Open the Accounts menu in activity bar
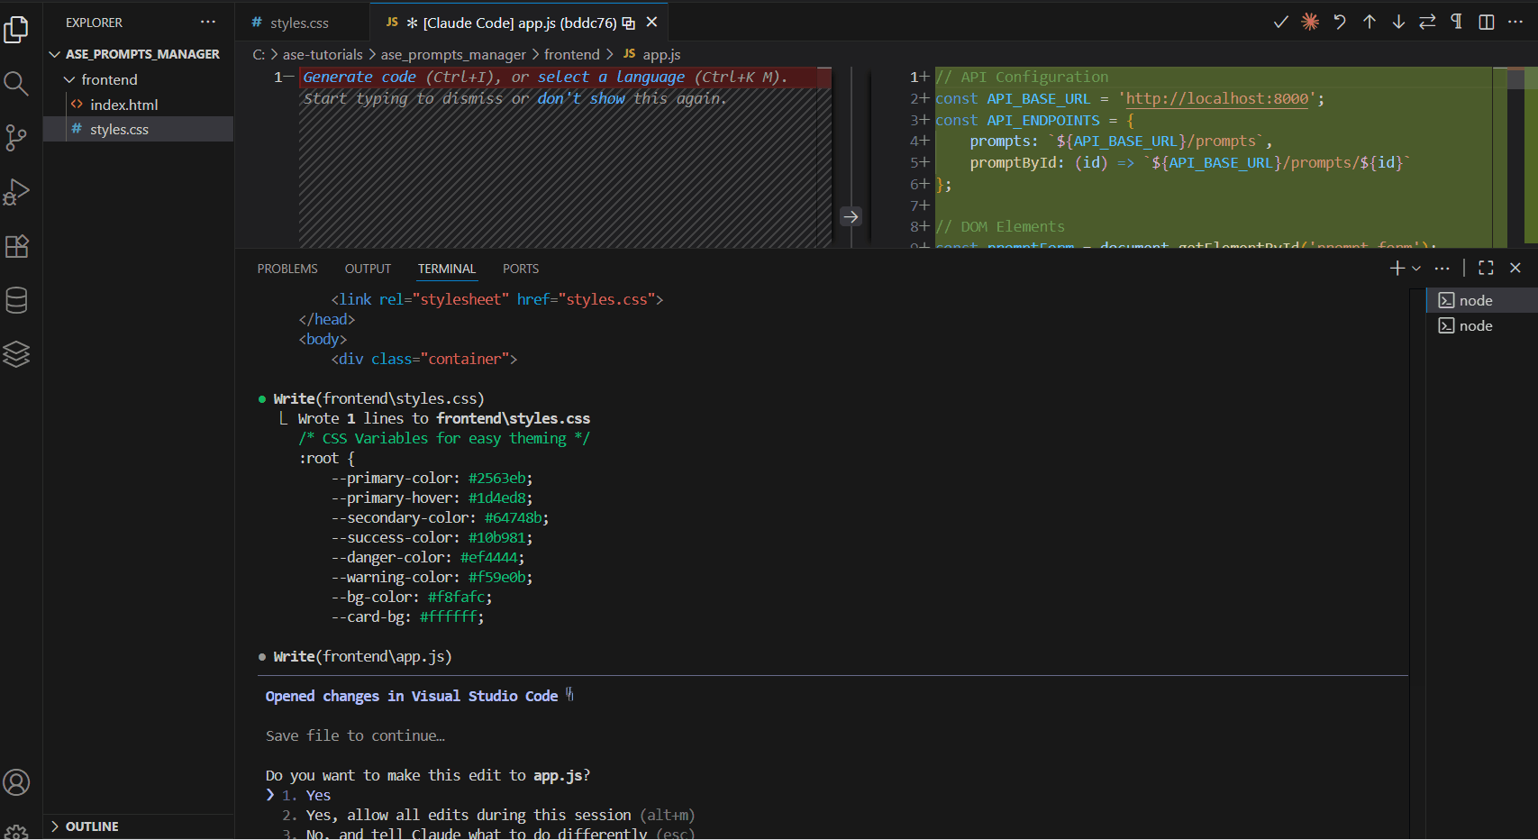The width and height of the screenshot is (1538, 840). [16, 782]
